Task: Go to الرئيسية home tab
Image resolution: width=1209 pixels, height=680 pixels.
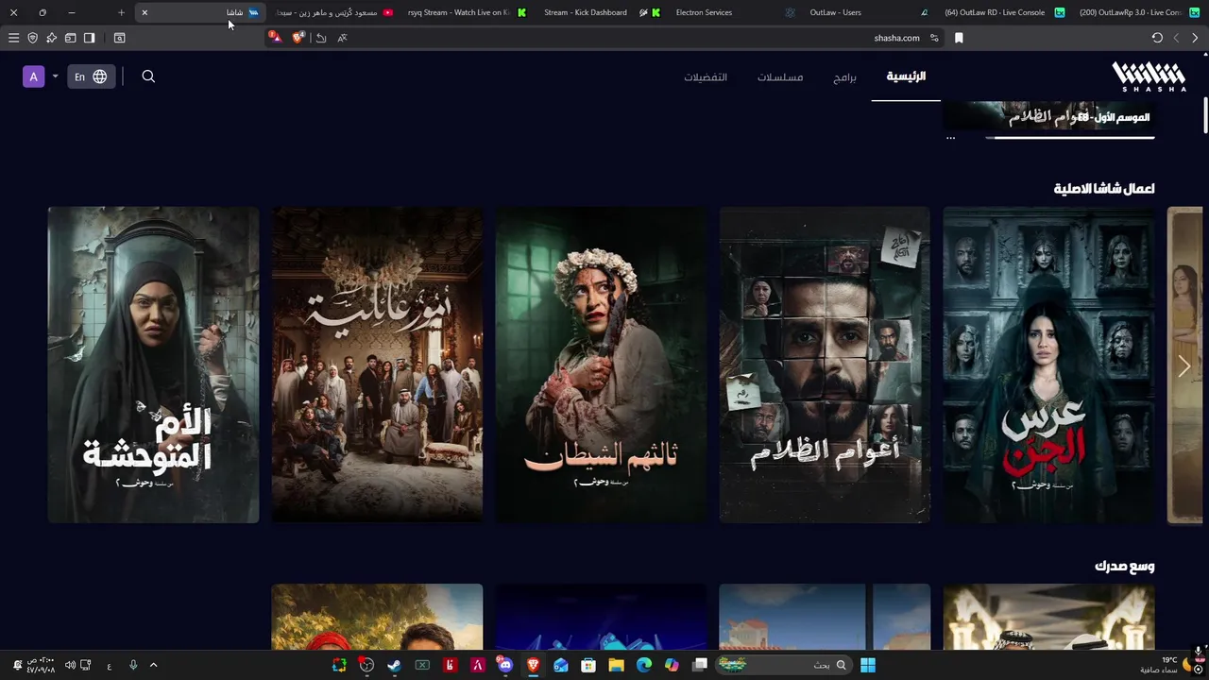Action: click(906, 76)
